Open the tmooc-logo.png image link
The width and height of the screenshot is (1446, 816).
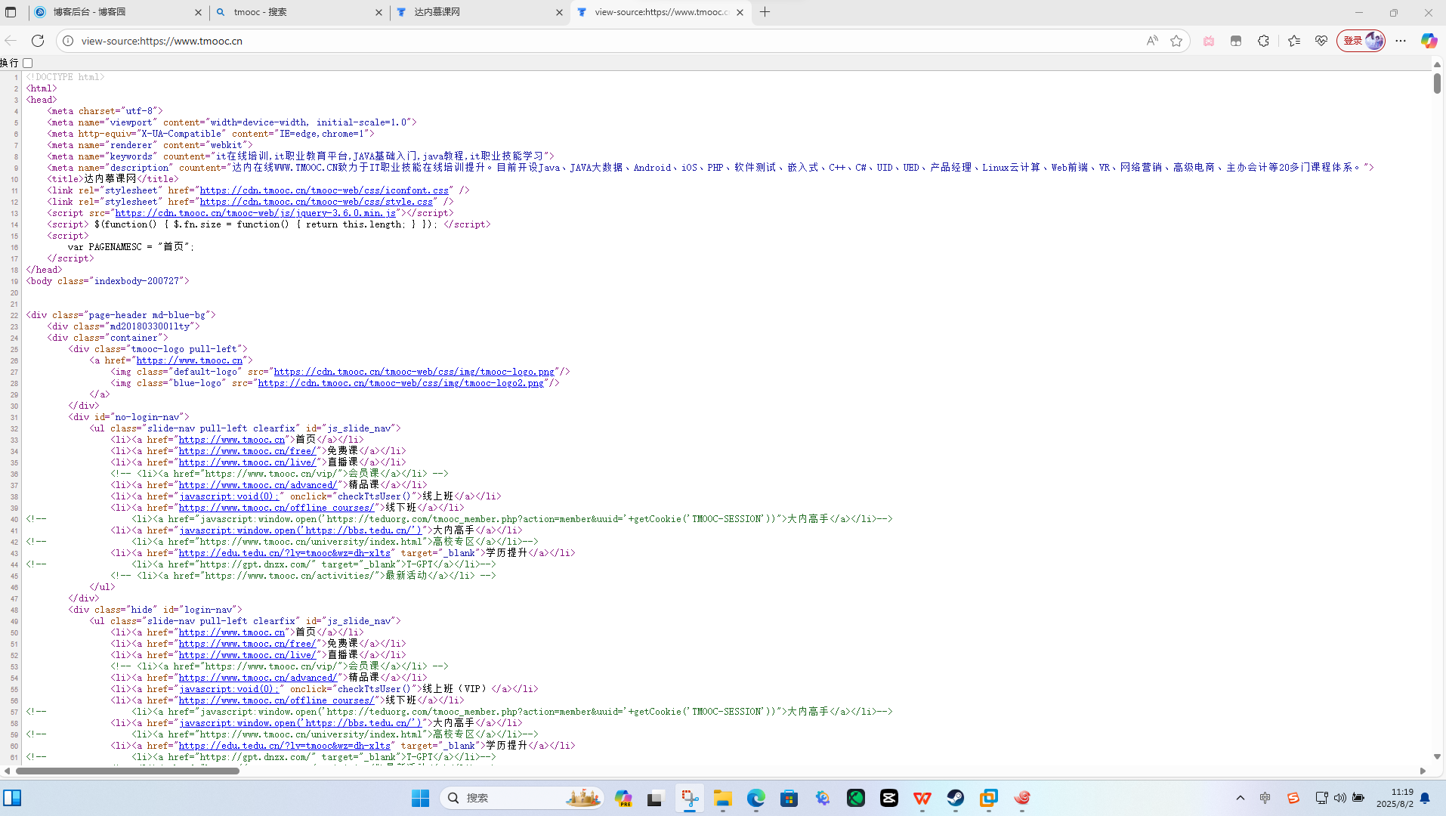[x=414, y=372]
